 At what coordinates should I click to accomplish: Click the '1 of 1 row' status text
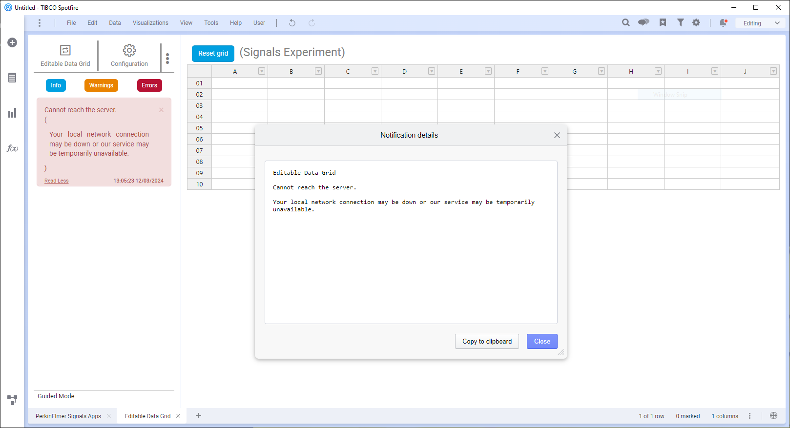(652, 416)
